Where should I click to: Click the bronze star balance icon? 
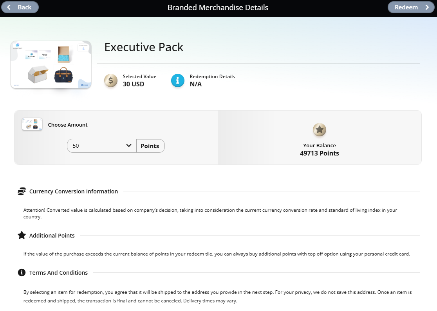tap(320, 130)
